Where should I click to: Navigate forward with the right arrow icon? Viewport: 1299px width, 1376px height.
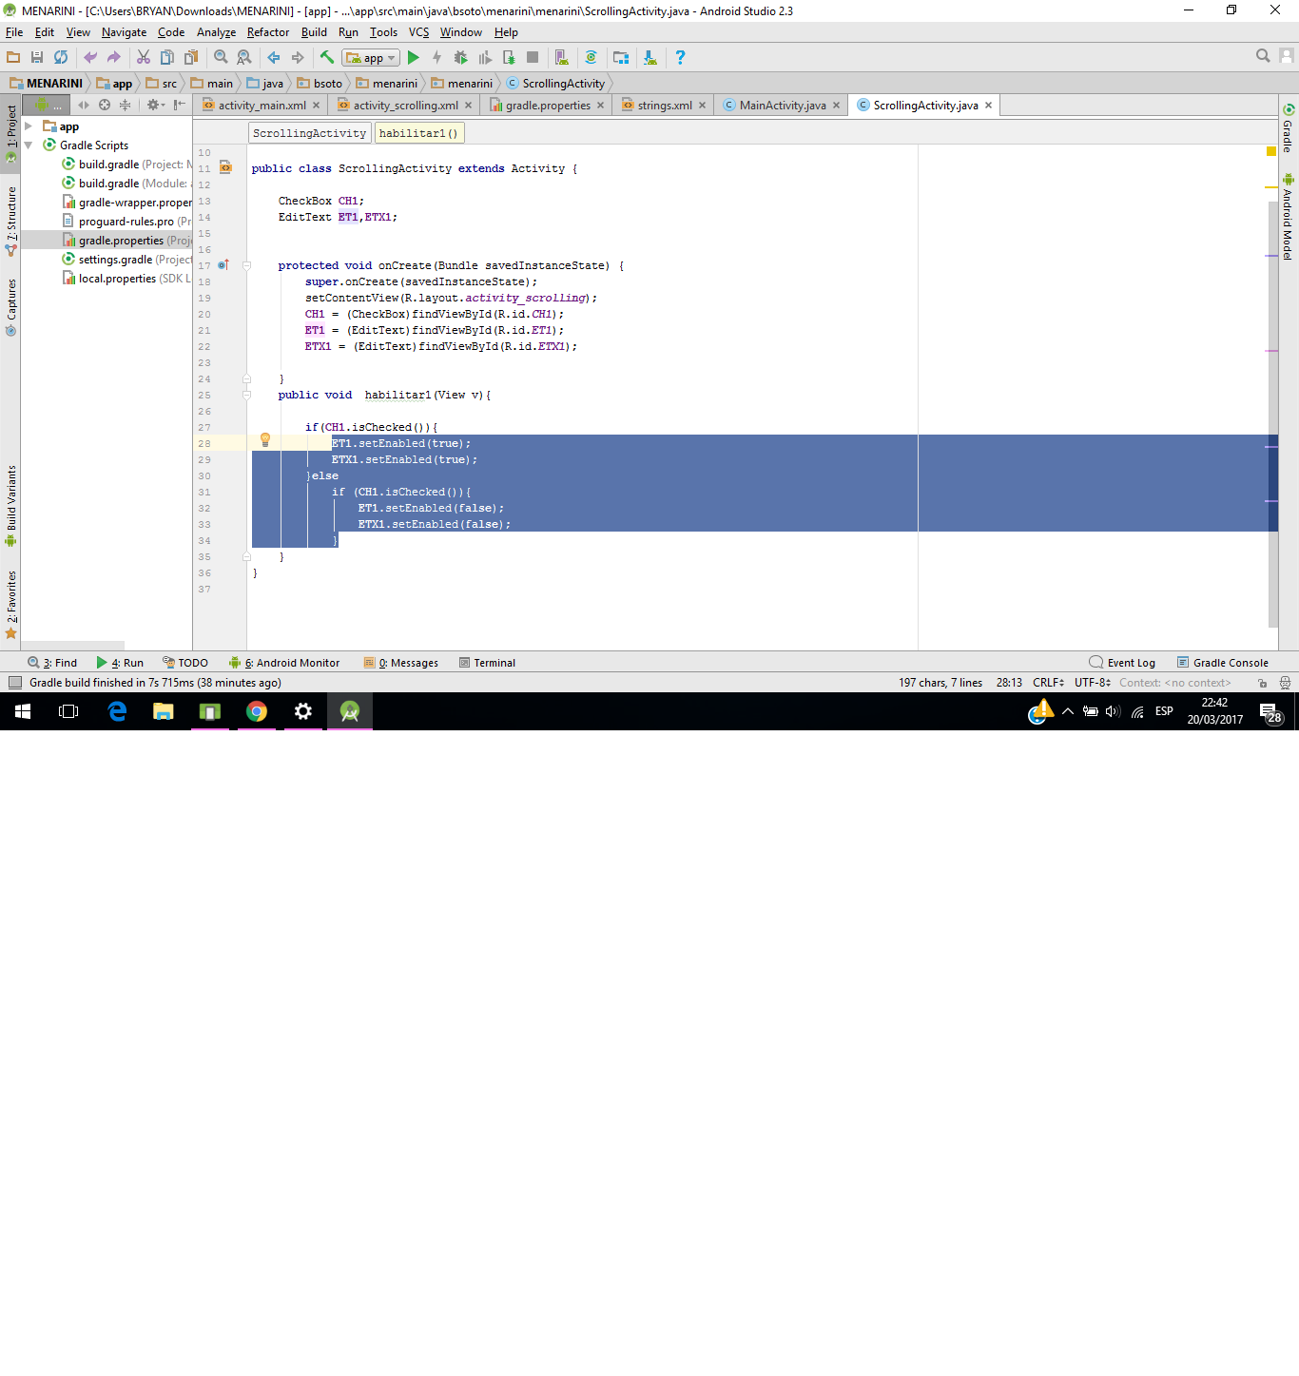pyautogui.click(x=298, y=58)
